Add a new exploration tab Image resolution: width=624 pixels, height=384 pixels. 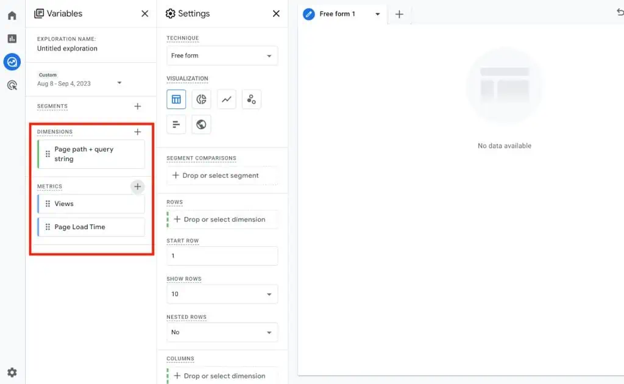click(x=399, y=13)
